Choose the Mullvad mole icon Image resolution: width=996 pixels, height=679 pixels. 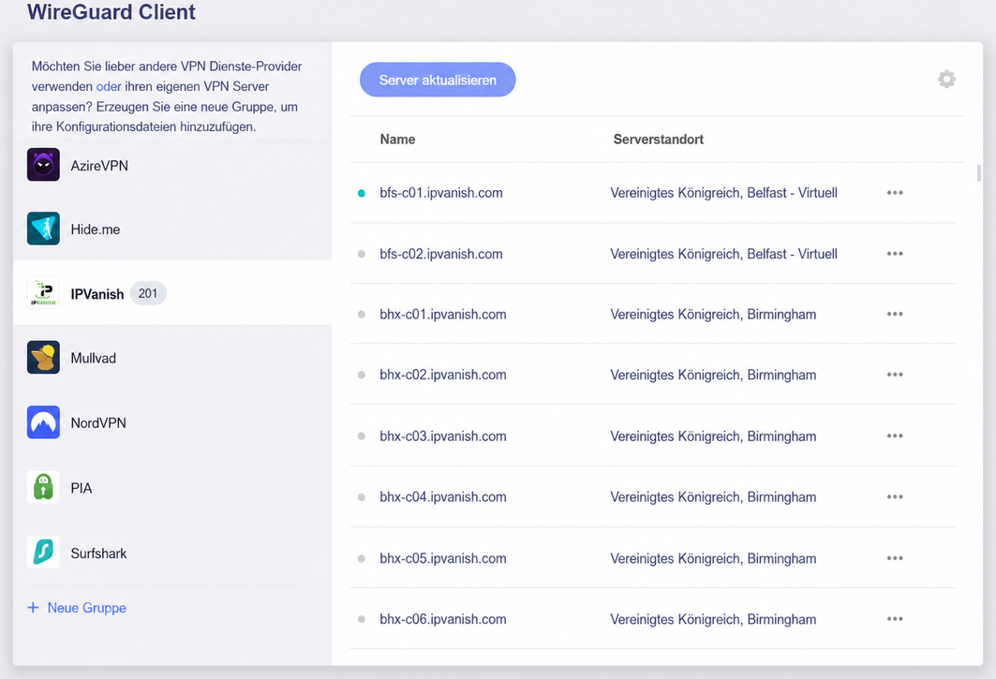coord(43,357)
